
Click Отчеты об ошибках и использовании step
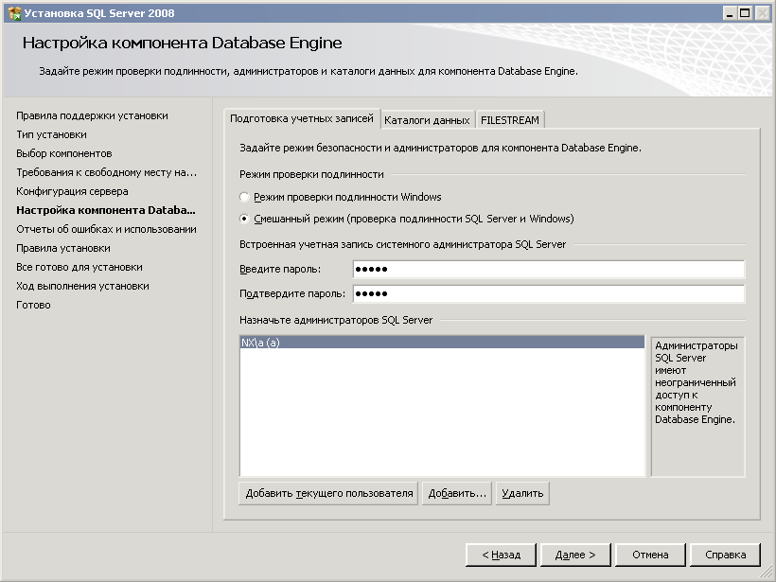click(106, 229)
